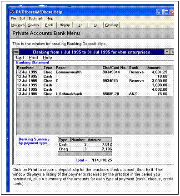This screenshot has height=196, width=180.
Task: Select the 13 Jul 1995 received date
Action: tap(27, 94)
